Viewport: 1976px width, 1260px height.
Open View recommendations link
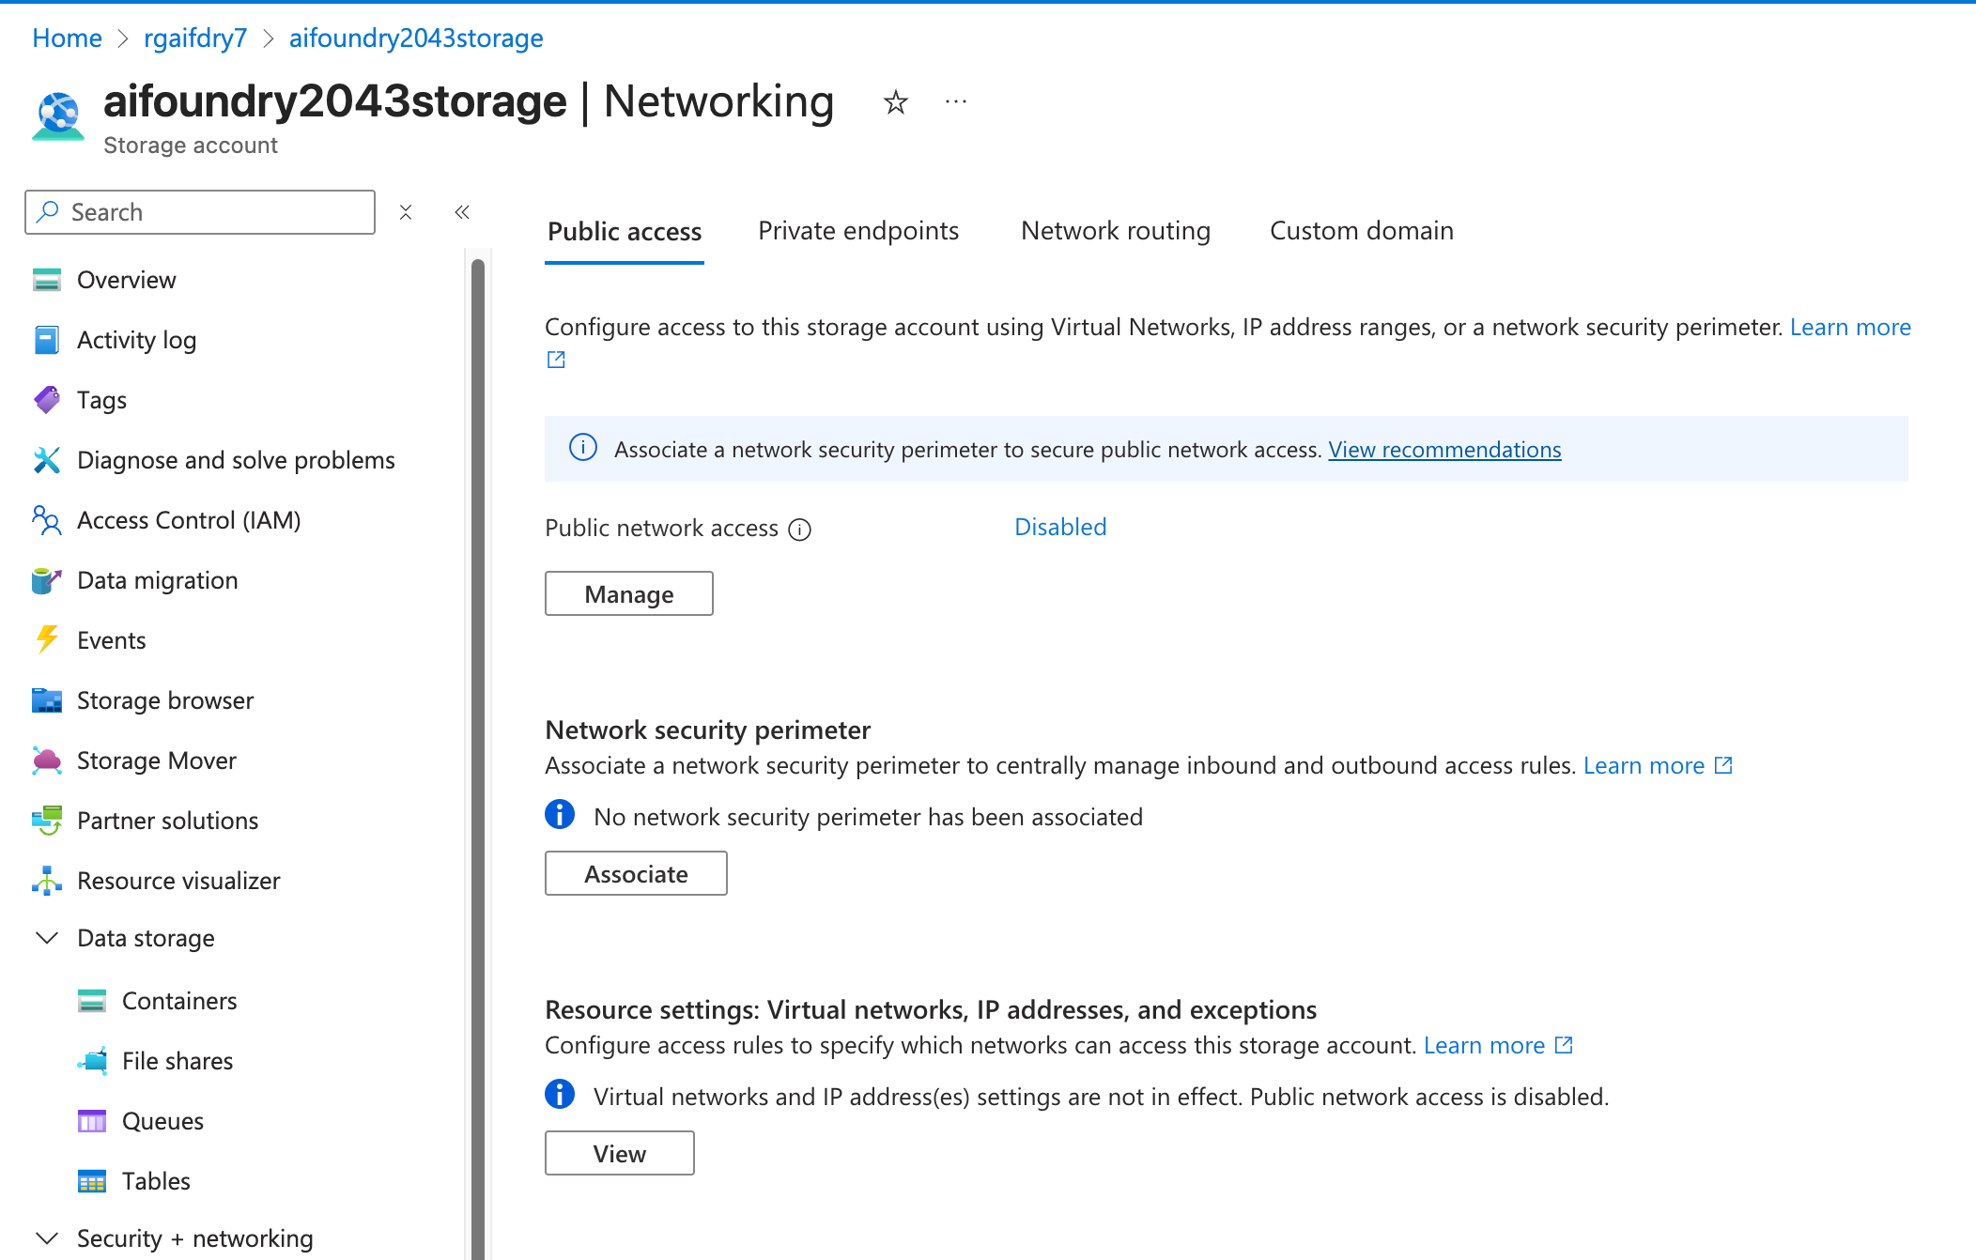1443,450
